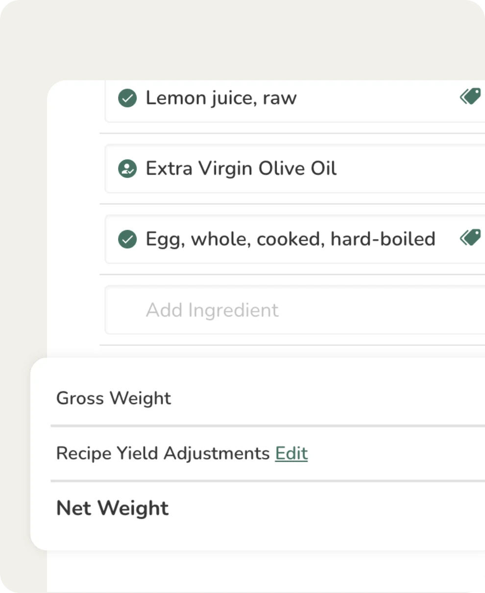Screen dimensions: 485x593
Task: Click the Recipe Yield Adjustments label text
Action: point(163,454)
